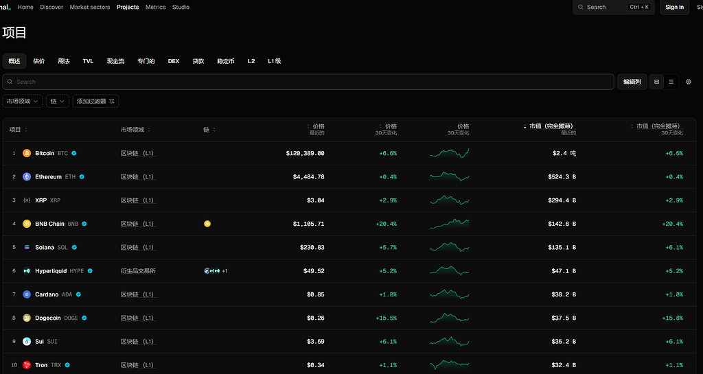Click Bitcoin 30-day price sparkline chart
Image resolution: width=703 pixels, height=374 pixels.
pyautogui.click(x=449, y=154)
